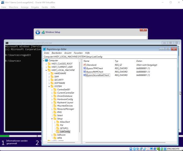This screenshot has width=183, height=151.
Task: Click the network adapter indicator in VirtualBox status bar
Action: click(141, 149)
